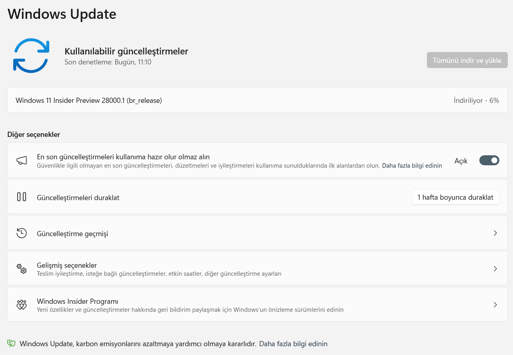Toggle off the En son güncelleştirmeleri switch
The height and width of the screenshot is (355, 513).
489,160
